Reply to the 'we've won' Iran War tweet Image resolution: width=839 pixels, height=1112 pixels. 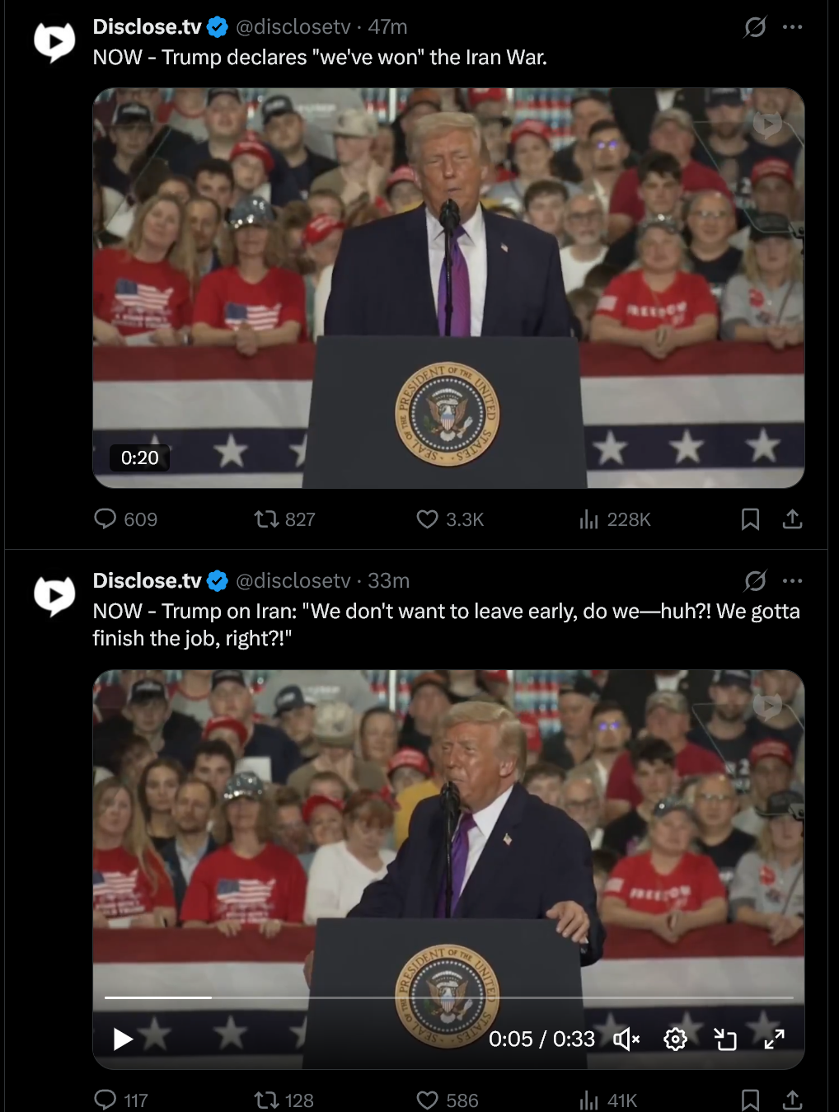click(125, 519)
